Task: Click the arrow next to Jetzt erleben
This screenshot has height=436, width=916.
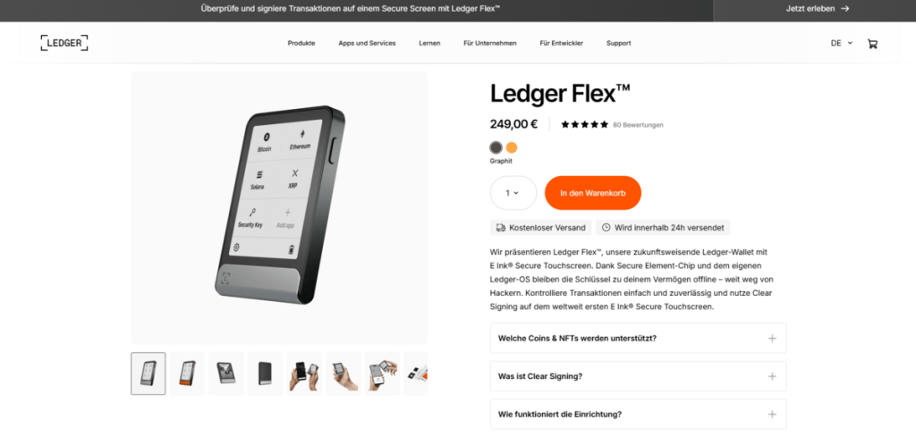Action: pos(844,9)
